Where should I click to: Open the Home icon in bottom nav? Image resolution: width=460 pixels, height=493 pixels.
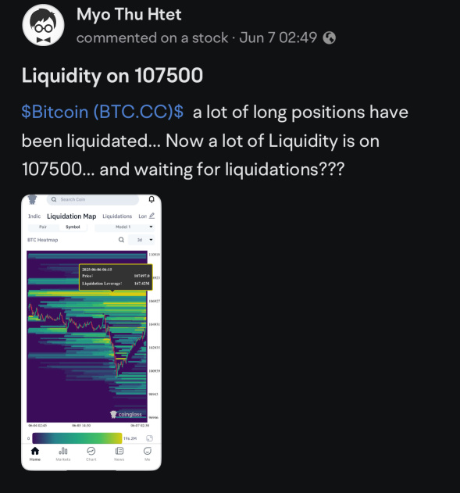[35, 451]
